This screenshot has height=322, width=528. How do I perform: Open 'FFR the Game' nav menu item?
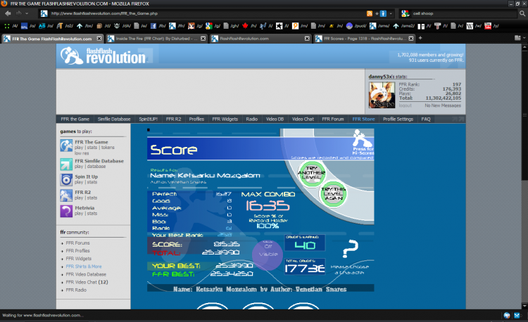pyautogui.click(x=75, y=119)
